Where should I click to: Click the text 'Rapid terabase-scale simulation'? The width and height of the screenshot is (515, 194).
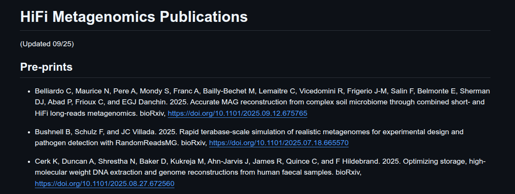tap(215, 132)
